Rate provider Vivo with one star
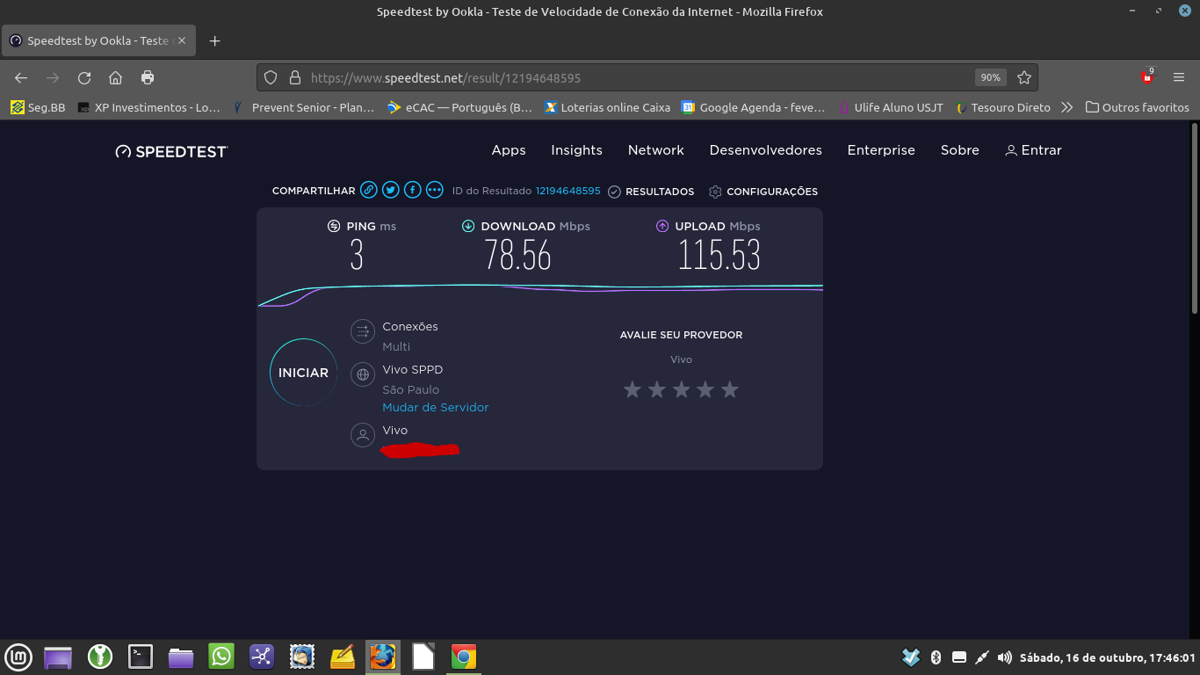This screenshot has height=675, width=1200. [x=633, y=389]
